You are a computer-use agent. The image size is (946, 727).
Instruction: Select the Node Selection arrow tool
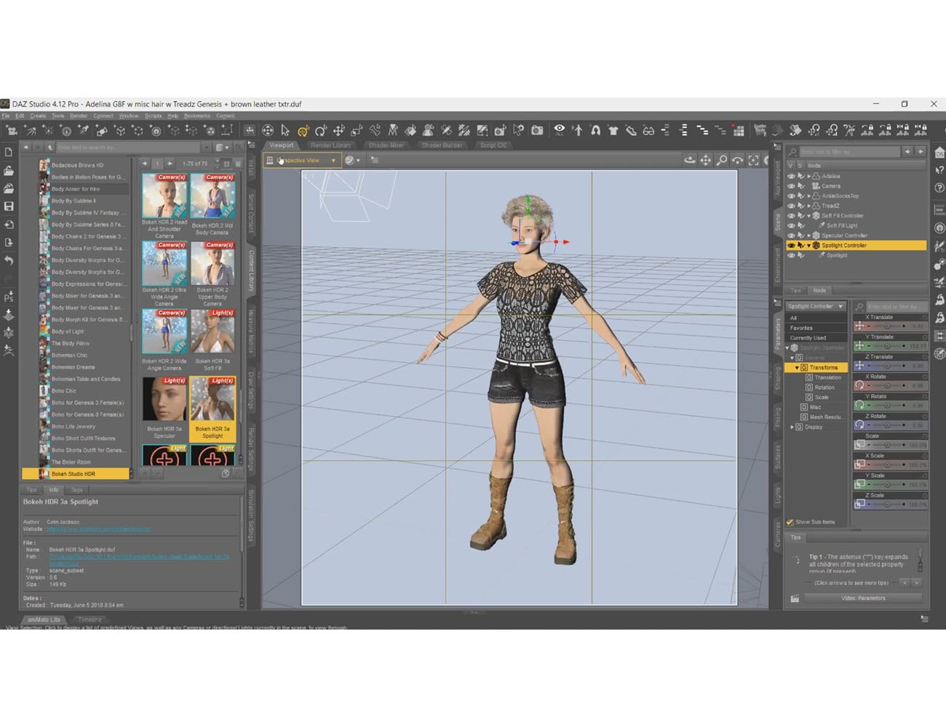point(285,131)
